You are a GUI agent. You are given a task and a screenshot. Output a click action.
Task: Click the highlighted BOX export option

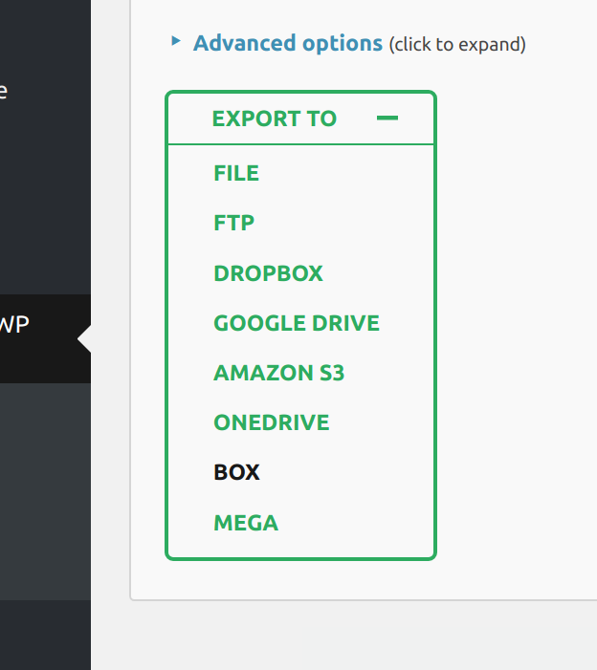pos(237,472)
